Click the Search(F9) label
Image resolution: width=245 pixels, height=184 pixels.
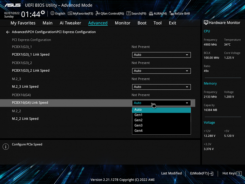139,14
